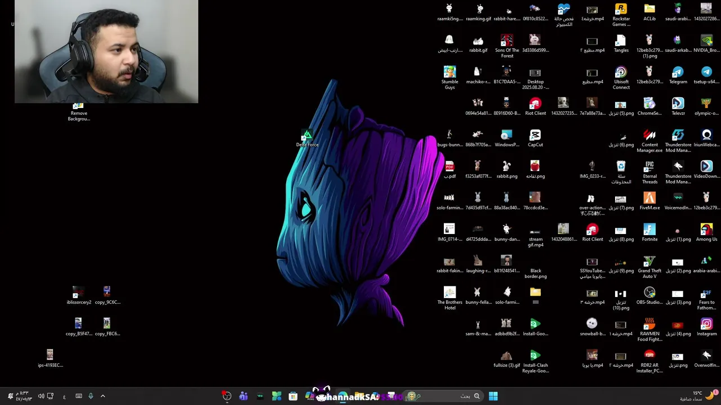Select the تفاحه.png apple image
The image size is (721, 405).
point(535,169)
